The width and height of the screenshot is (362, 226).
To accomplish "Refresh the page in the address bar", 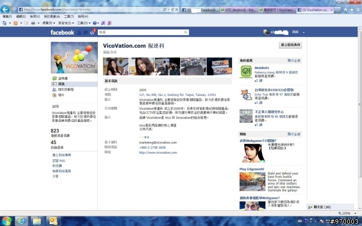I will (x=173, y=10).
